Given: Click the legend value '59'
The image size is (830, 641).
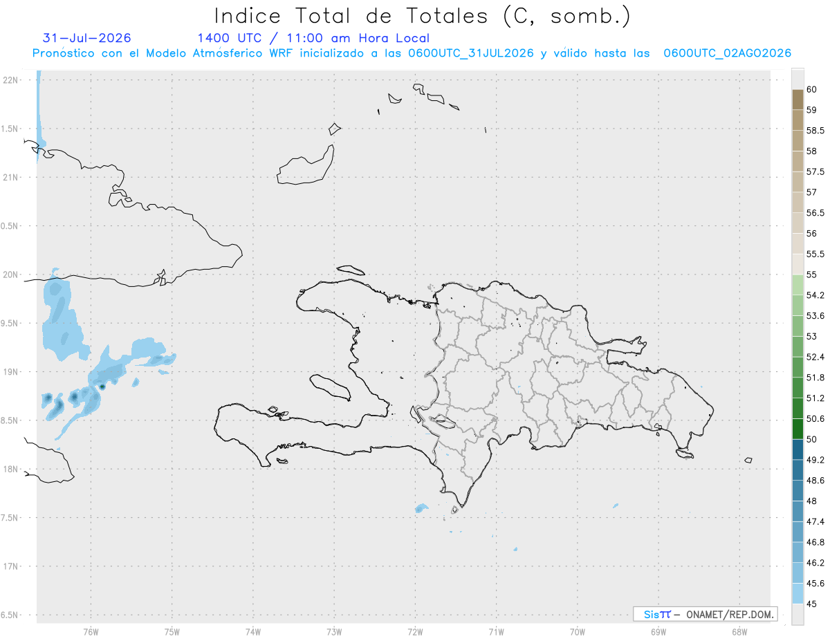Looking at the screenshot, I should pos(812,110).
